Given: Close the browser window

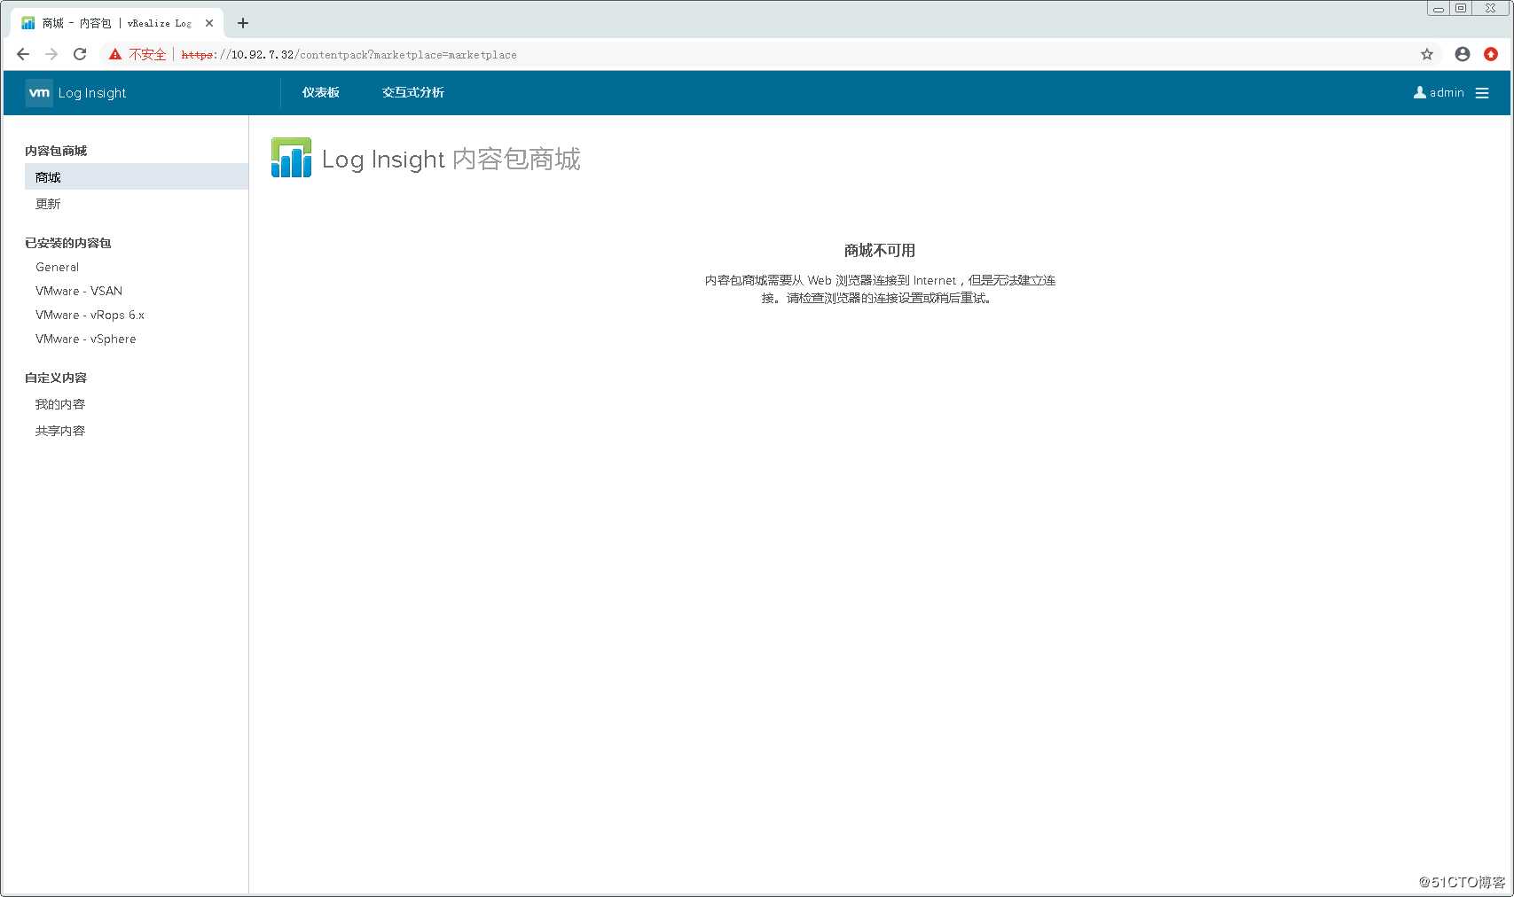Looking at the screenshot, I should click(1491, 8).
